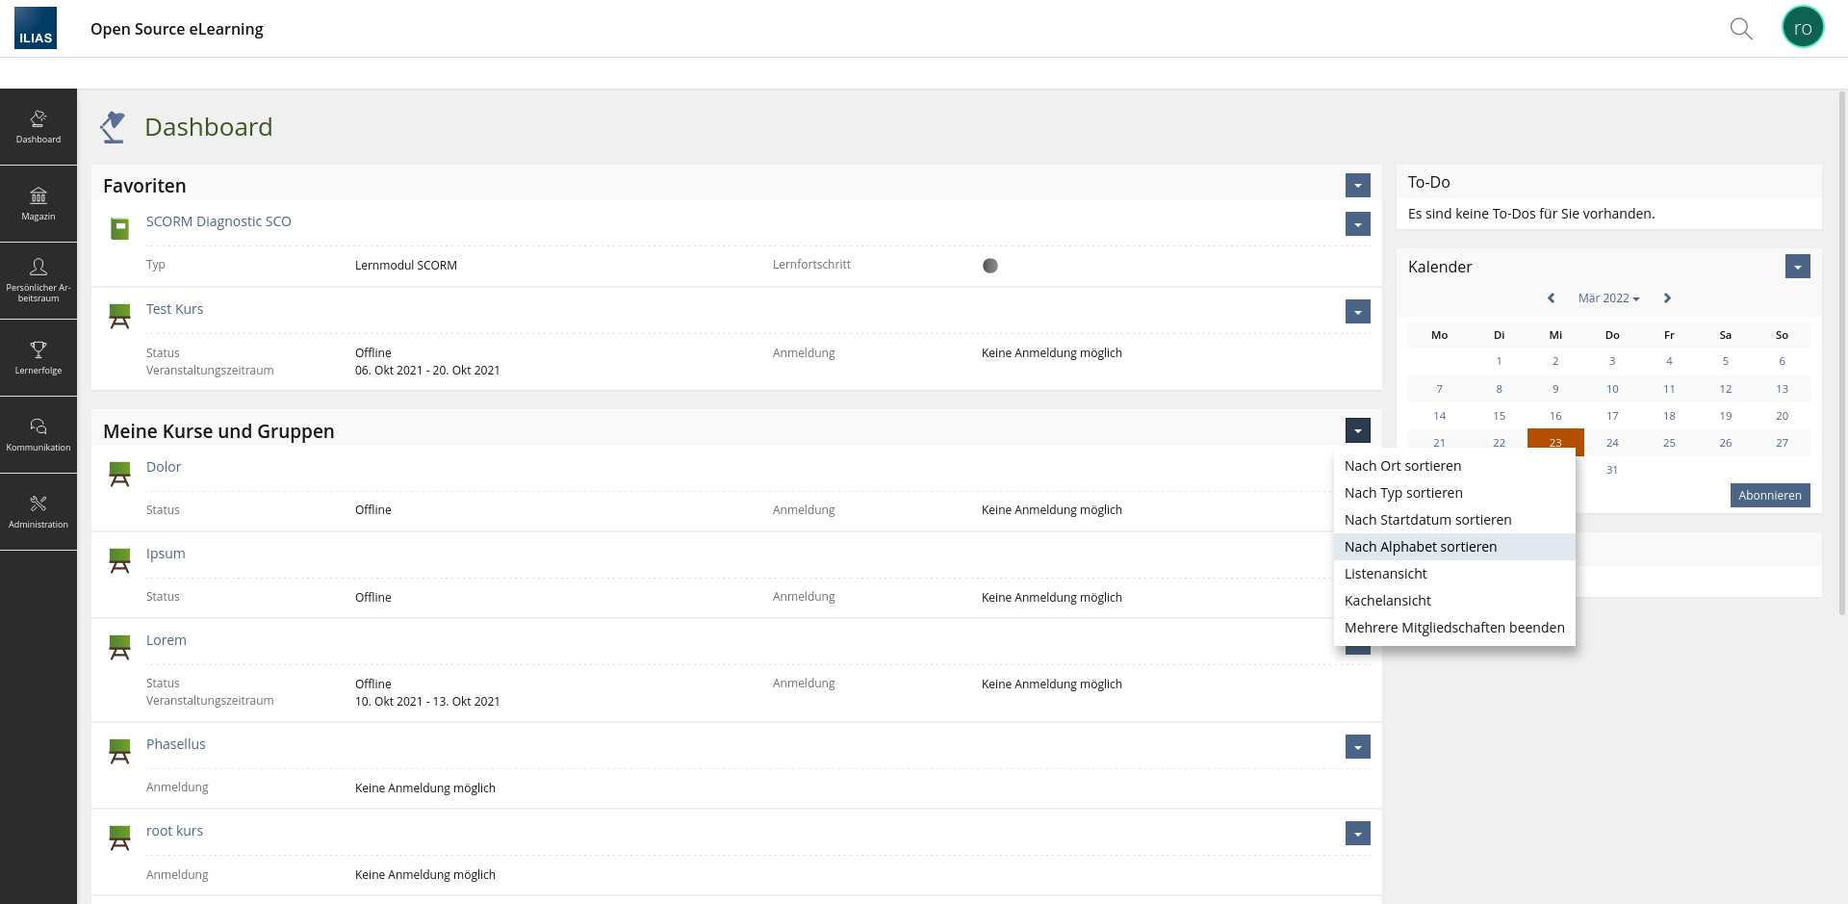Screen dimensions: 1848x904
Task: Open Kalender panel actions dropdown
Action: coord(1797,267)
